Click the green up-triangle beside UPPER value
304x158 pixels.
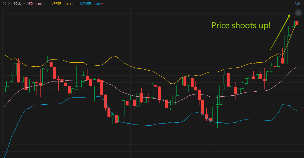pyautogui.click(x=73, y=4)
